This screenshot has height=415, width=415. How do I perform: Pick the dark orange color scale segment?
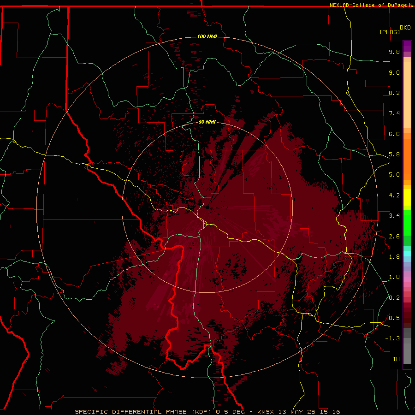coord(407,160)
